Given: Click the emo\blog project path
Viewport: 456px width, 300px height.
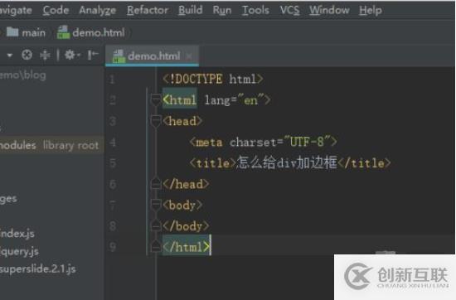Looking at the screenshot, I should 22,75.
